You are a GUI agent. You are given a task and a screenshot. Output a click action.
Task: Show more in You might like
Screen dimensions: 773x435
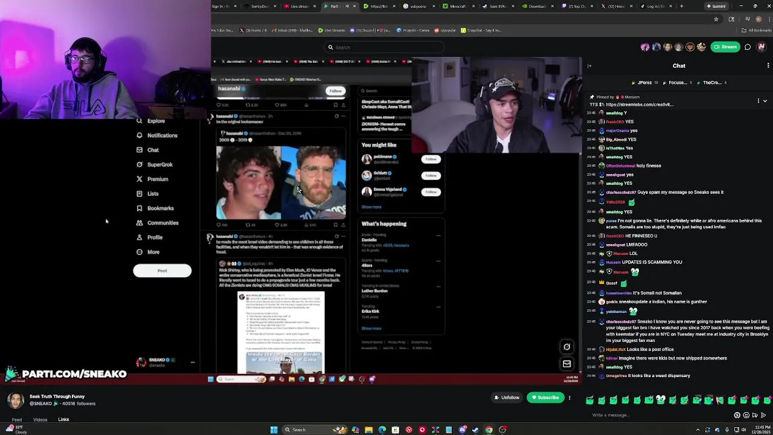click(371, 207)
